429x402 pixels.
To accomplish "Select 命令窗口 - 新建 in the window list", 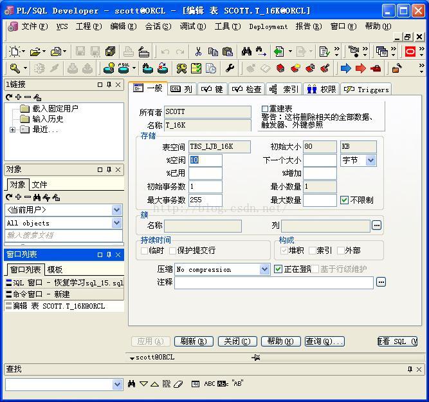I will (x=64, y=294).
